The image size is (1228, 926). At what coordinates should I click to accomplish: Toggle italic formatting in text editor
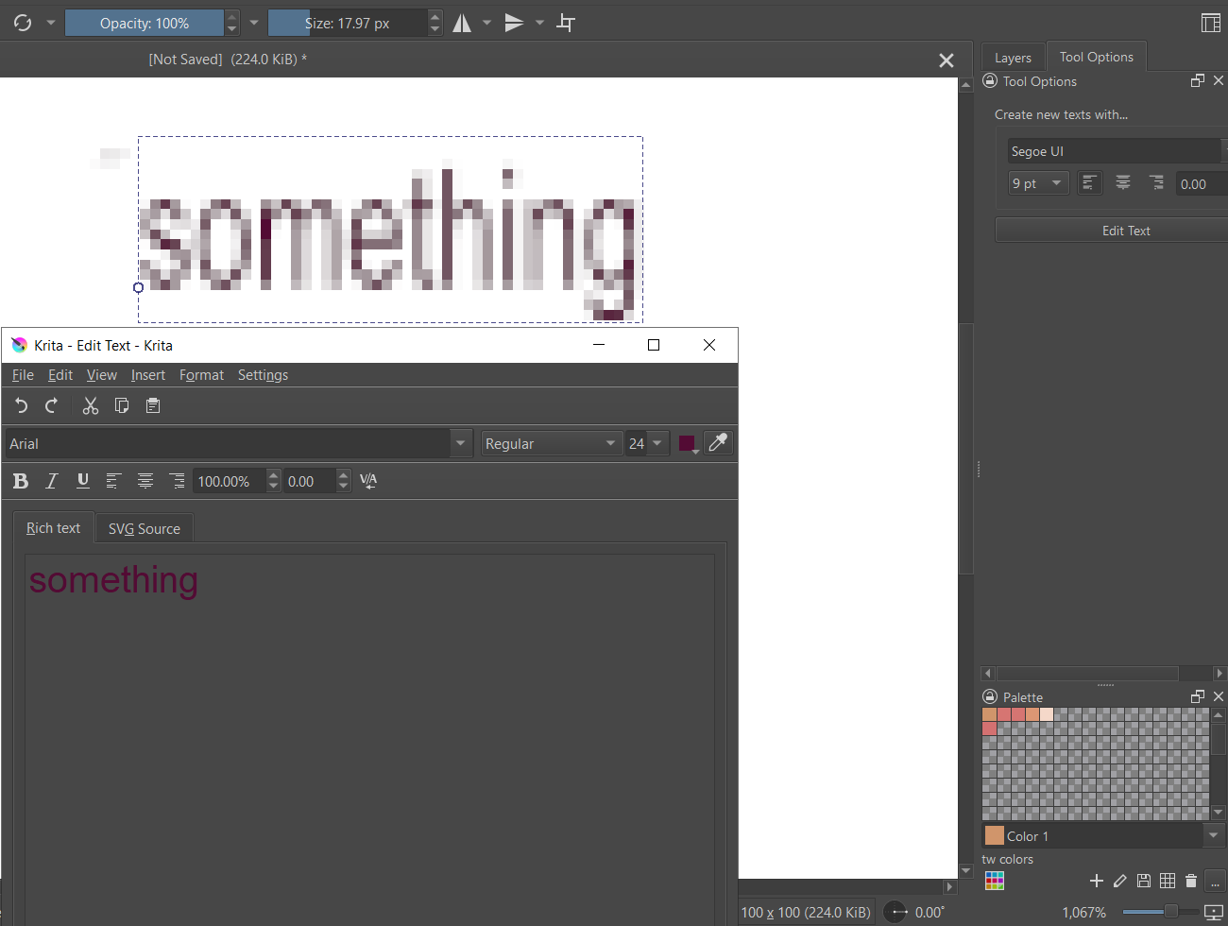(x=52, y=481)
